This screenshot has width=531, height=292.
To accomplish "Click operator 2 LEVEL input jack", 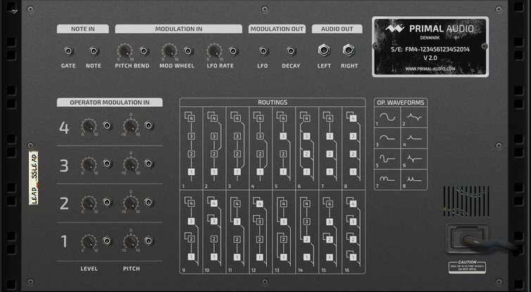I will [107, 203].
